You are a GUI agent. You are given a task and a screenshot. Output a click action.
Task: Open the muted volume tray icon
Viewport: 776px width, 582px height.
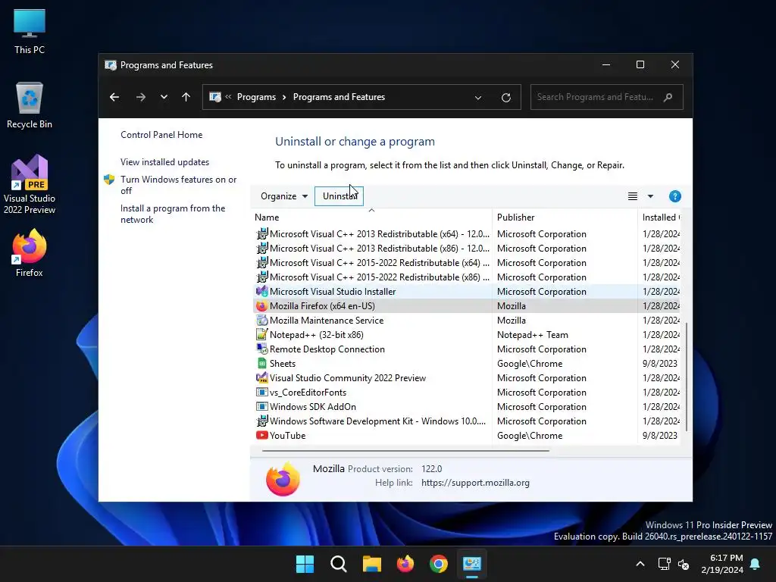[684, 564]
